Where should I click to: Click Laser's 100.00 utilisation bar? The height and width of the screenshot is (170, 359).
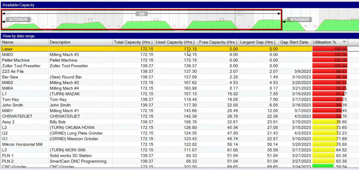tap(330, 49)
